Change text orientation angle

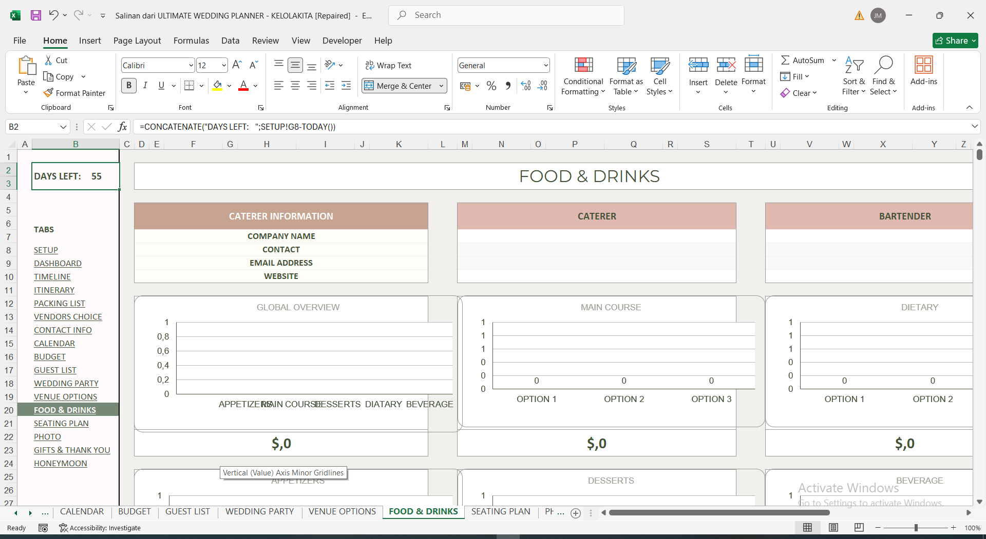tap(330, 65)
